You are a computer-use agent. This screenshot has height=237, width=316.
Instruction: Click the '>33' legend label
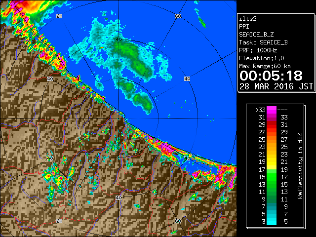pyautogui.click(x=260, y=110)
